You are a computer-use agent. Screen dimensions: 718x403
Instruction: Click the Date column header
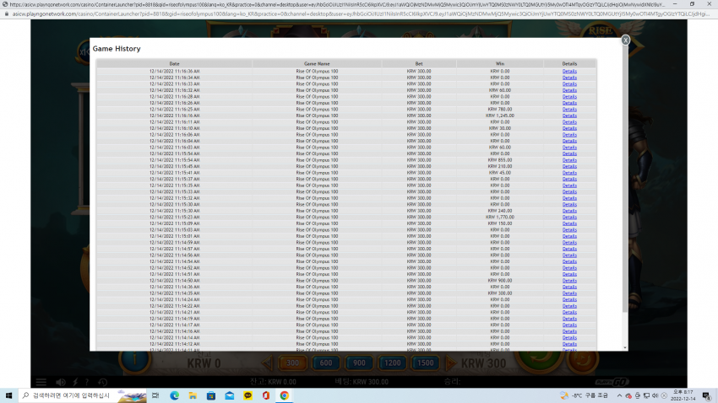click(175, 64)
